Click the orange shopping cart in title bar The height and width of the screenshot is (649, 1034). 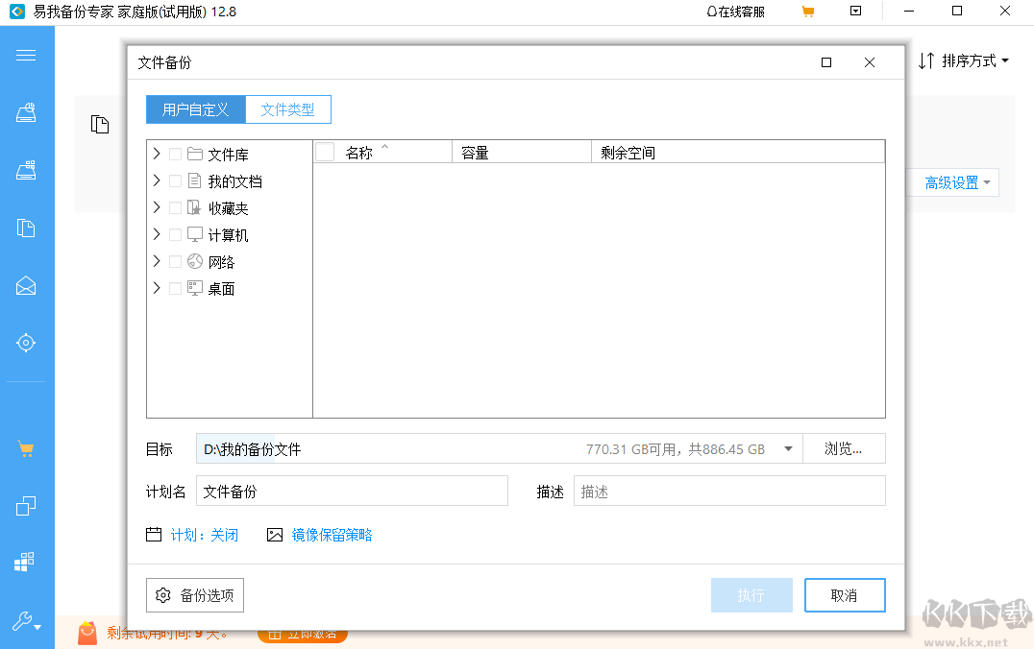pos(808,12)
